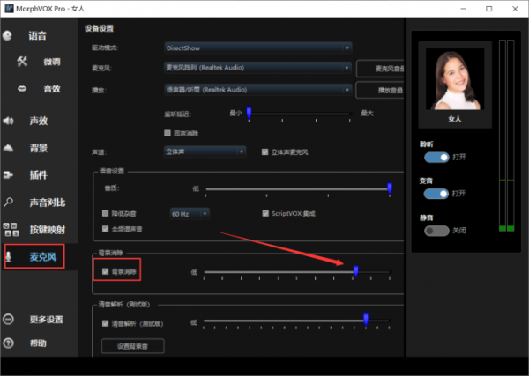The width and height of the screenshot is (529, 376).
Task: Open the 背景 backgrounds section
Action: click(39, 148)
